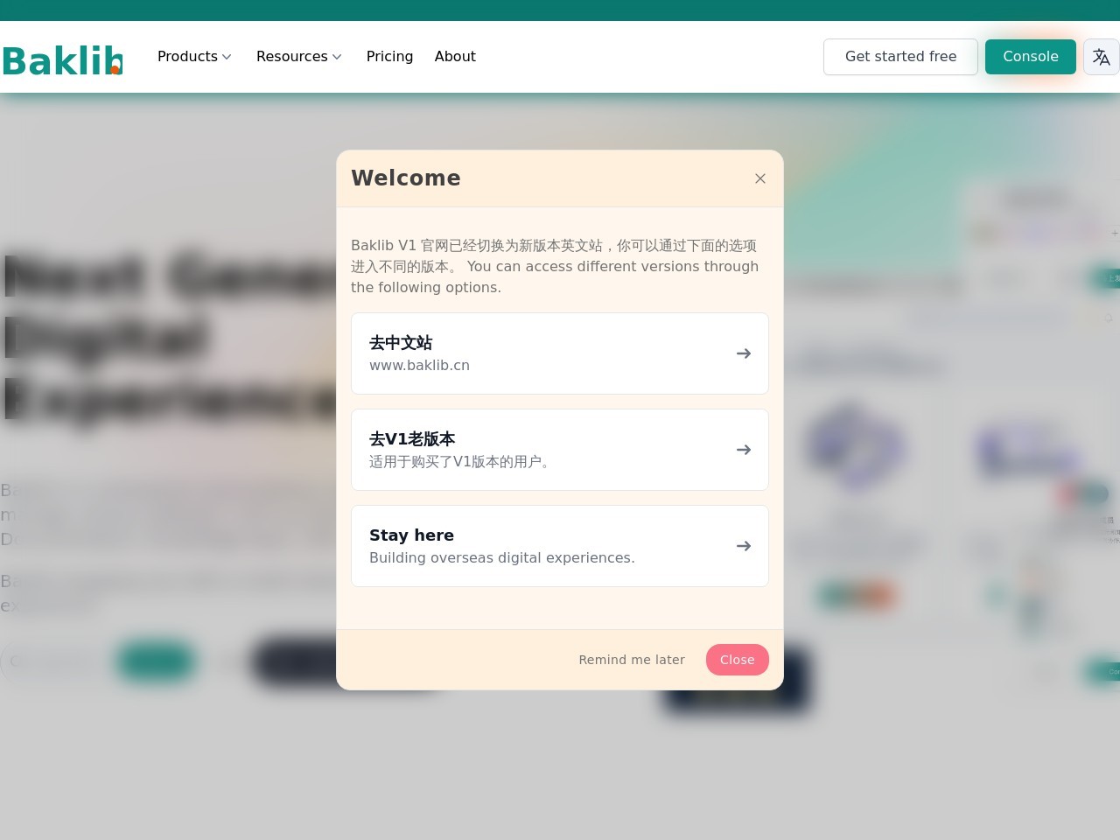Click the Welcome dialog heading
Image resolution: width=1120 pixels, height=840 pixels.
pyautogui.click(x=406, y=178)
